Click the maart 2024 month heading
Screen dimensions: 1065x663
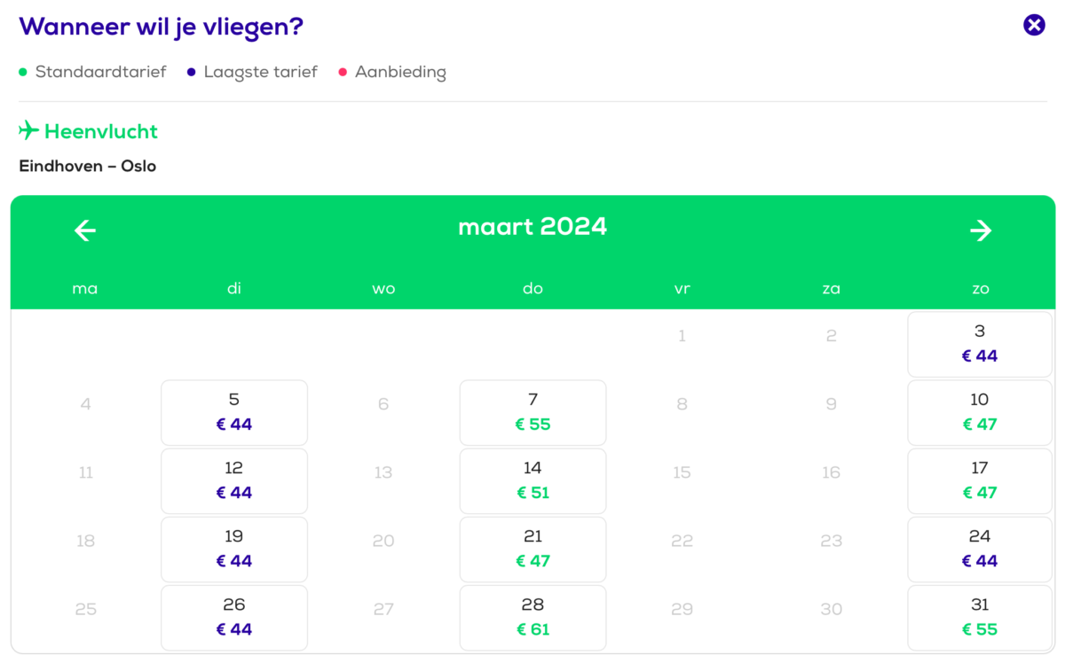[x=532, y=227]
